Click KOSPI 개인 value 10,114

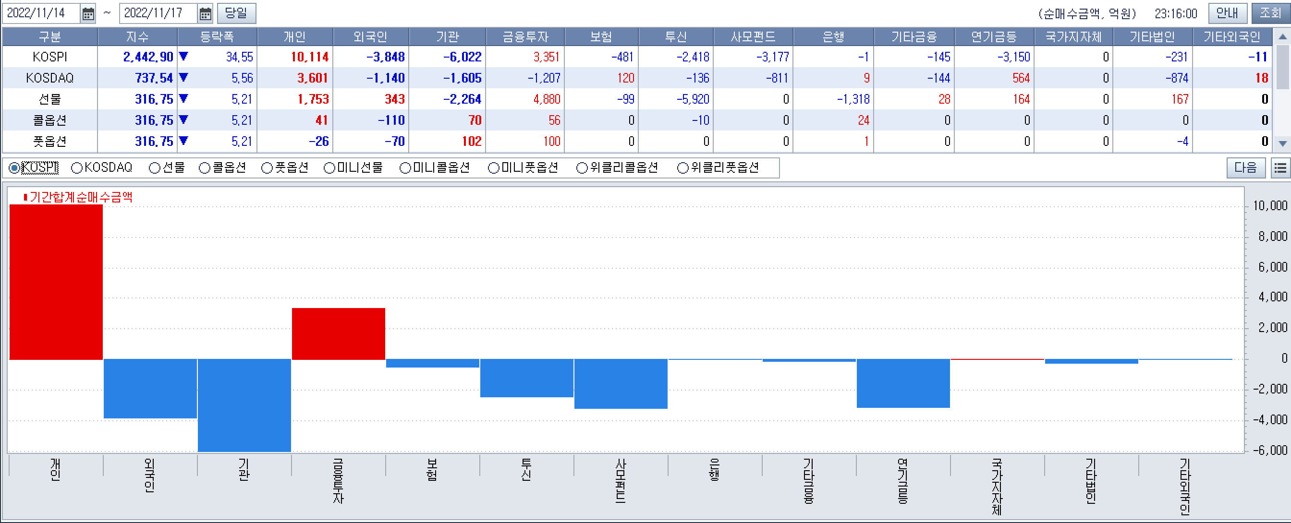tap(310, 57)
